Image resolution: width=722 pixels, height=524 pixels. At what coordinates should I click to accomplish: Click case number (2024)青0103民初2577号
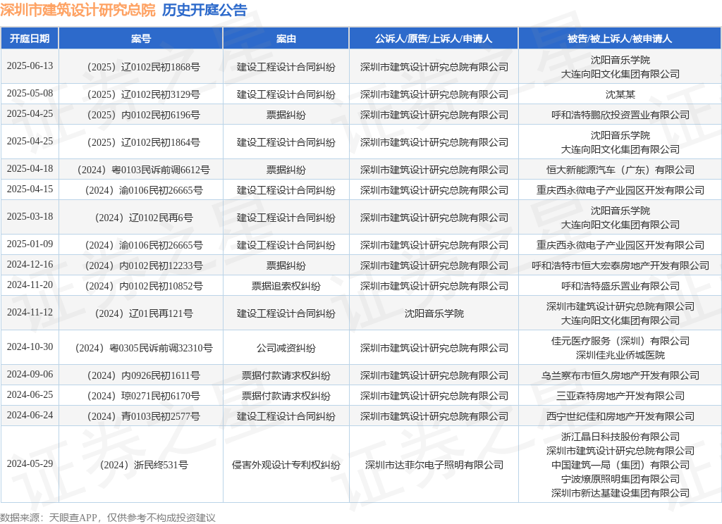[143, 416]
